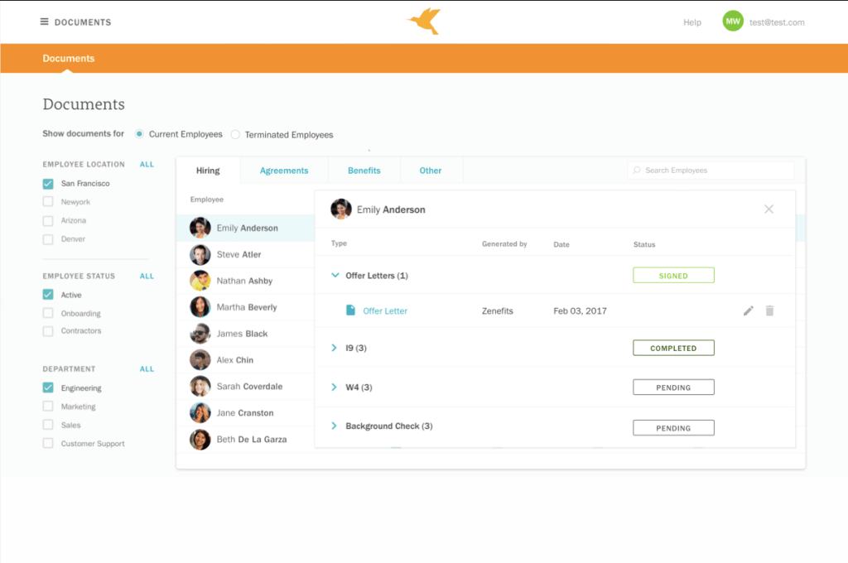Open the hamburger menu next to Documents
Viewport: 848px width, 563px height.
point(44,22)
